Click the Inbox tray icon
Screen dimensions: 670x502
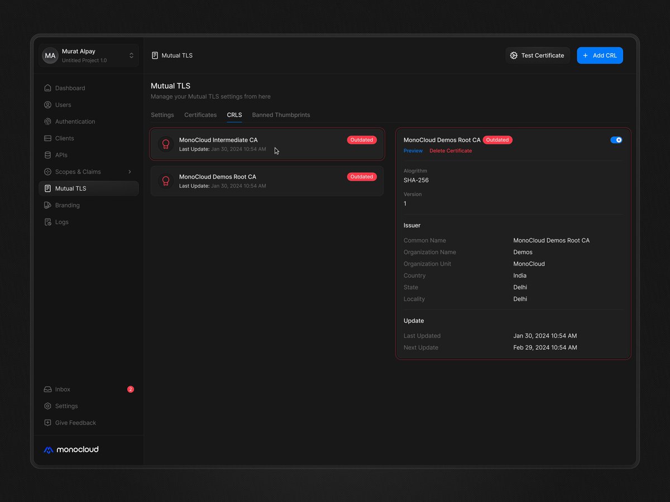coord(47,389)
